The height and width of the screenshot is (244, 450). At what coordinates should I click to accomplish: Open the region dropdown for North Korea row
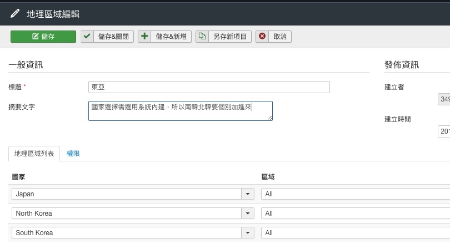pos(356,213)
